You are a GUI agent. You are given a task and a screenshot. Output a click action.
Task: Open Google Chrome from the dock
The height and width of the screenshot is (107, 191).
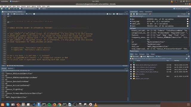pos(59,104)
